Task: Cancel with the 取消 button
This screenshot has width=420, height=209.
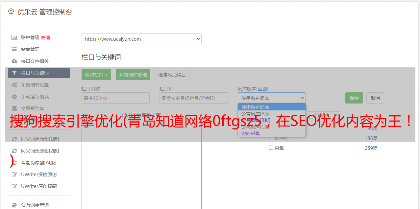Action: coord(375,98)
